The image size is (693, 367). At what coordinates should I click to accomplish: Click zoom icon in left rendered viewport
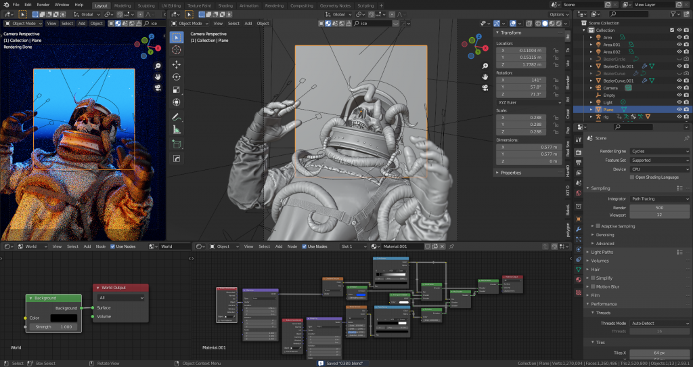(158, 66)
